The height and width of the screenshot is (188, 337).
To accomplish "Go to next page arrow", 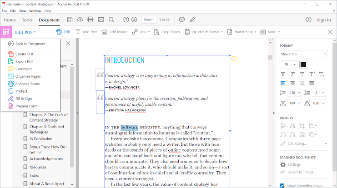I will point(134,20).
